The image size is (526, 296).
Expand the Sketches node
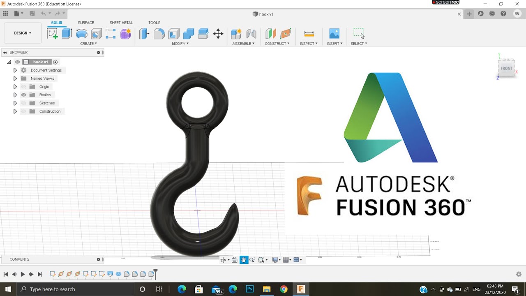tap(15, 103)
